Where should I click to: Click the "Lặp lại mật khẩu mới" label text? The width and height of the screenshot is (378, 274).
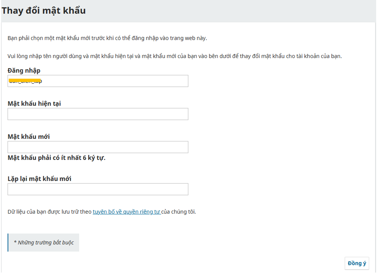pyautogui.click(x=39, y=179)
